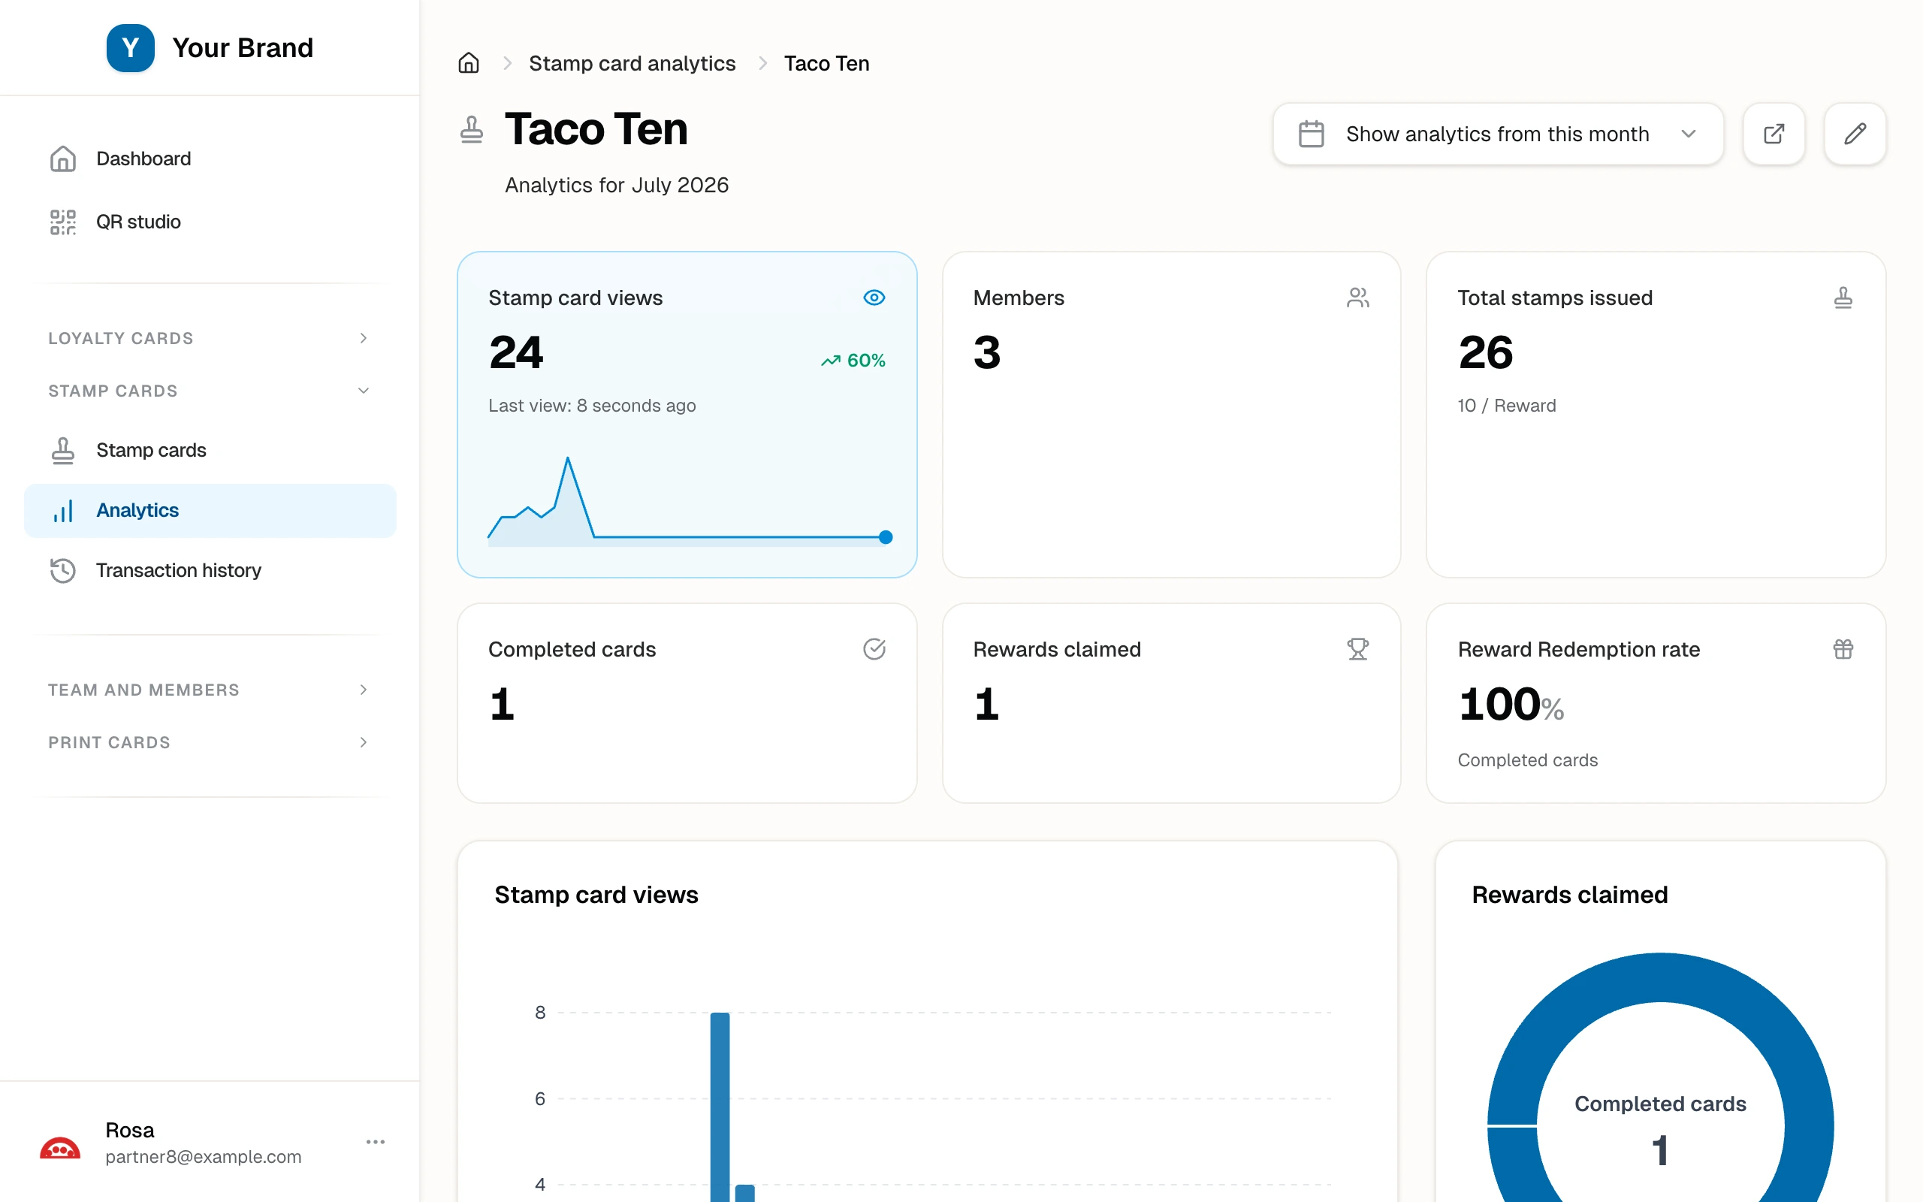Click the Members people icon

(x=1358, y=297)
